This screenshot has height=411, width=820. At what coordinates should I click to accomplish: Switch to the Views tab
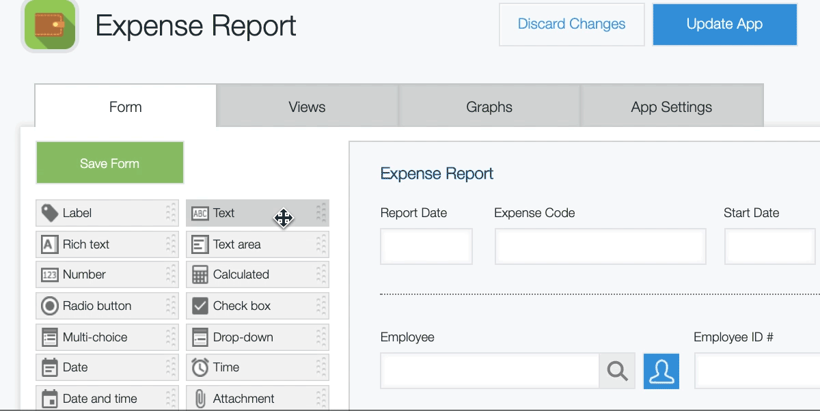(x=307, y=107)
